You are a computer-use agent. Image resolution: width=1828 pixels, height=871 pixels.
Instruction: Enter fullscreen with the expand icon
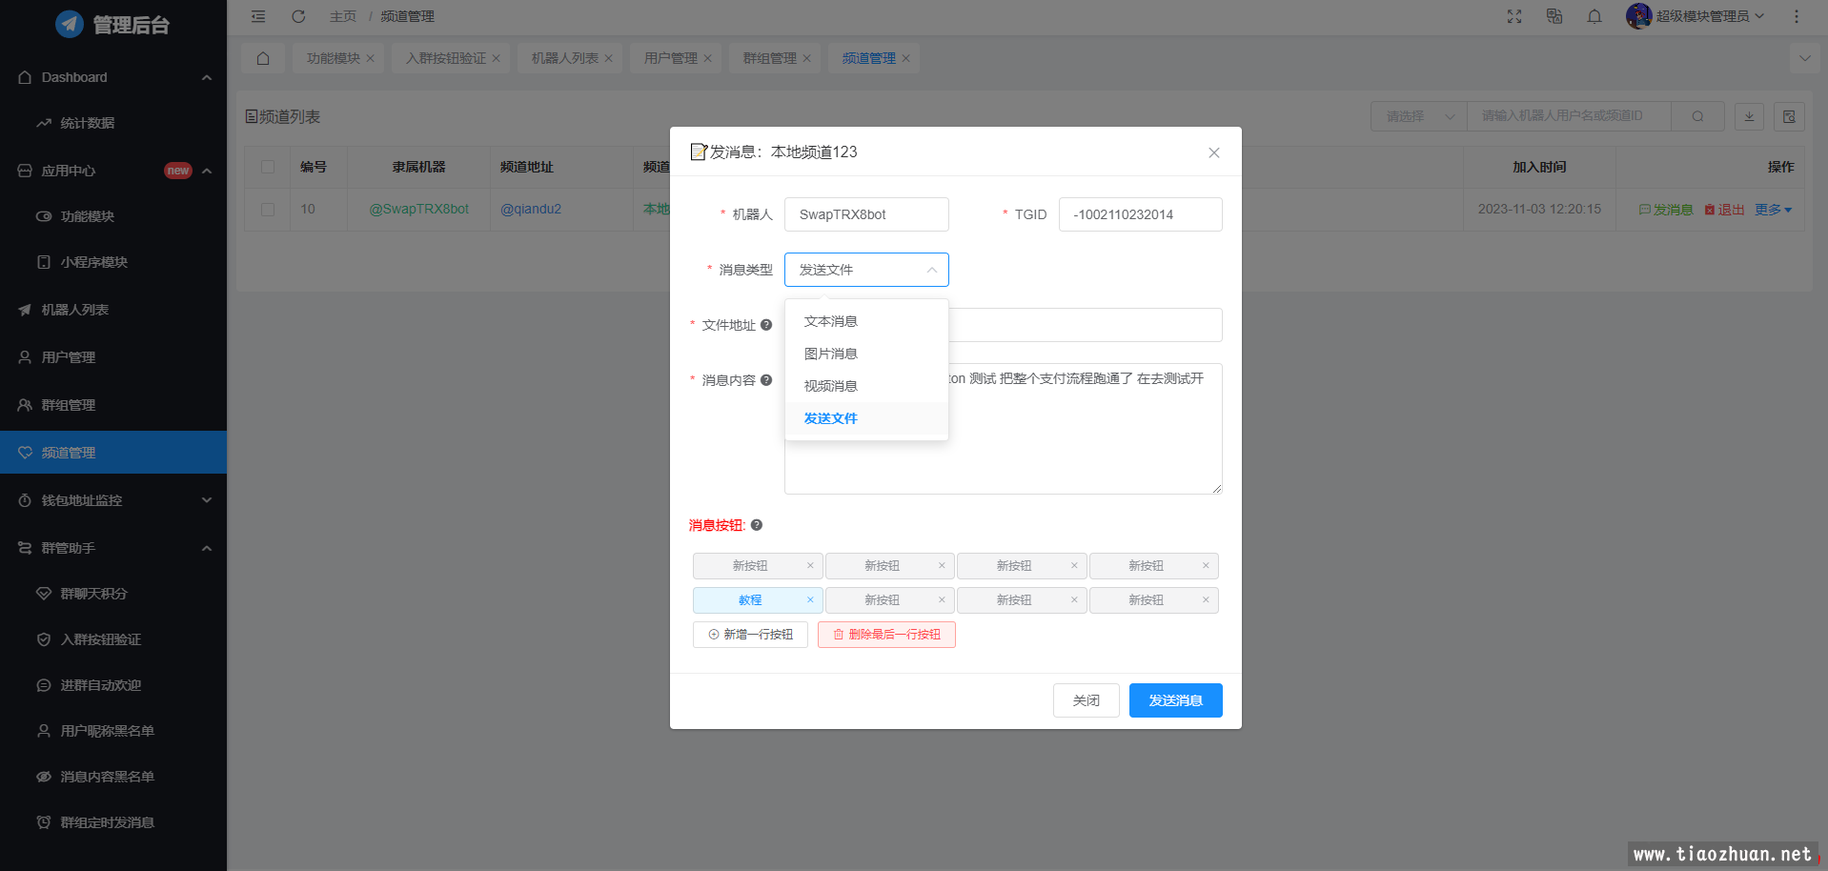point(1514,16)
